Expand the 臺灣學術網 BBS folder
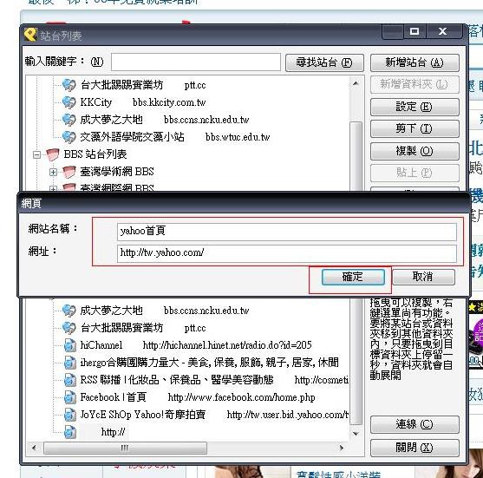 pyautogui.click(x=53, y=172)
